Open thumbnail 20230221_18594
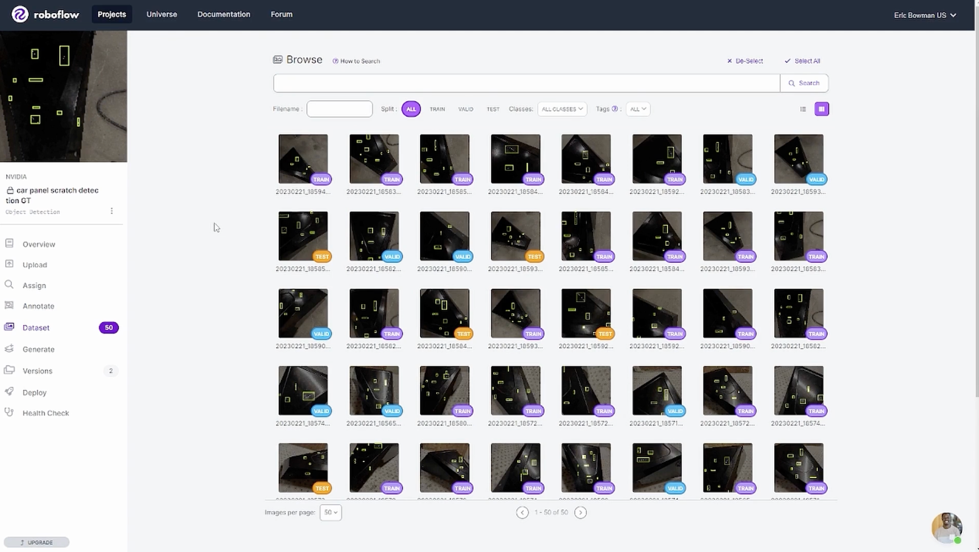Screen dimensions: 979x552 (303, 159)
